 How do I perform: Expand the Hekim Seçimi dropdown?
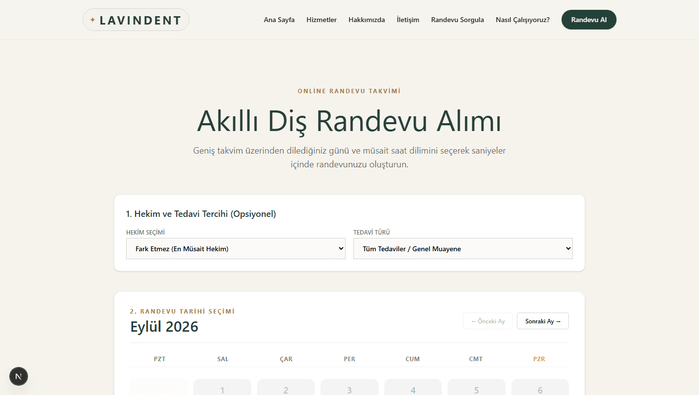(x=236, y=249)
